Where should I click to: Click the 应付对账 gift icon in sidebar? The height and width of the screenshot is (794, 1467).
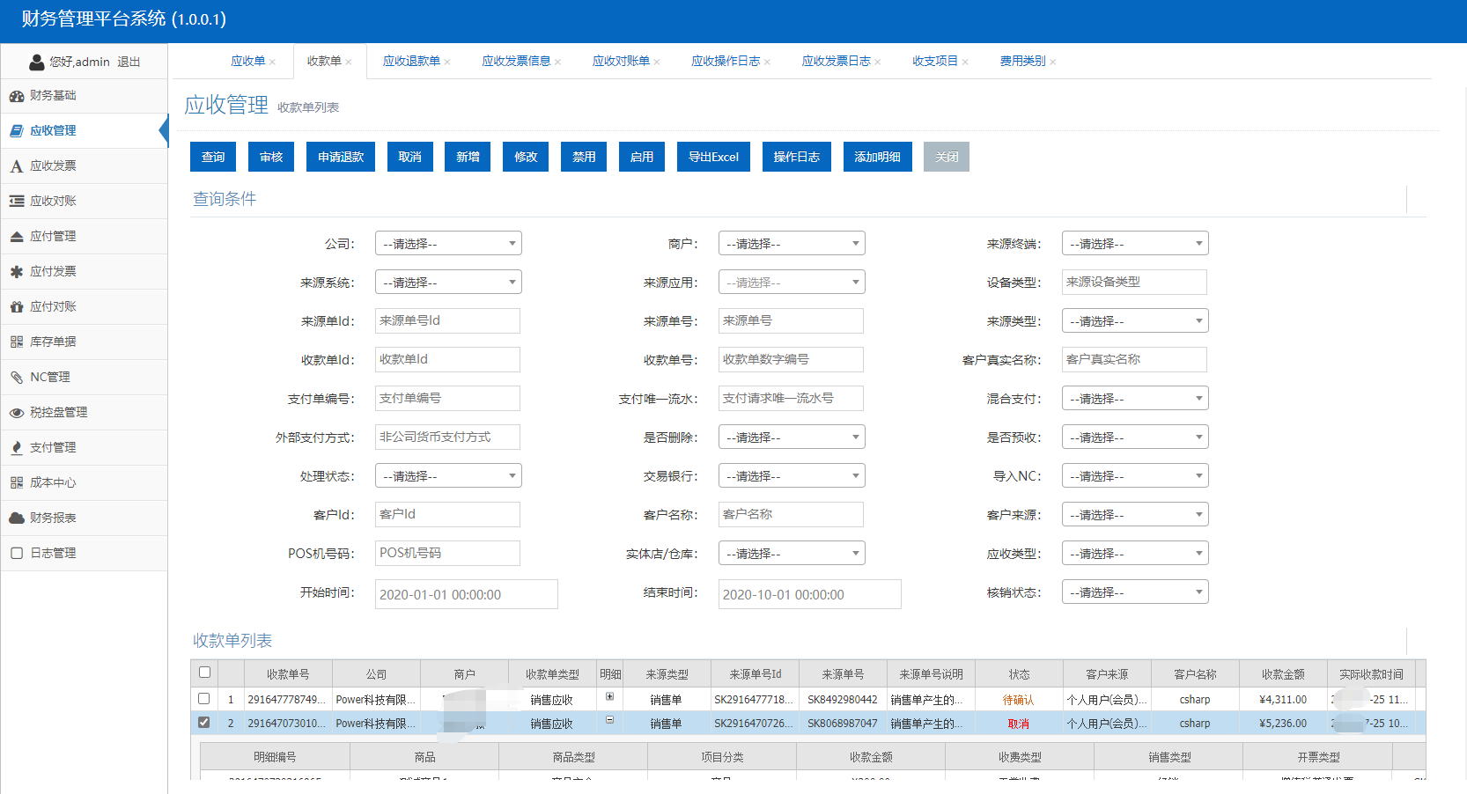click(x=16, y=307)
